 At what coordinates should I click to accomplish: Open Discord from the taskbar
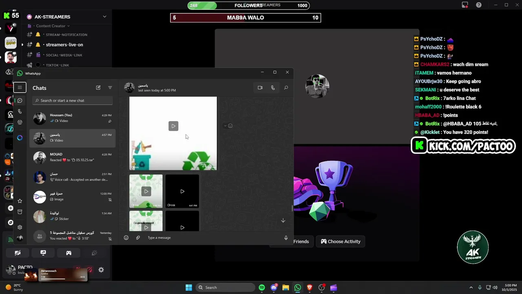click(274, 287)
